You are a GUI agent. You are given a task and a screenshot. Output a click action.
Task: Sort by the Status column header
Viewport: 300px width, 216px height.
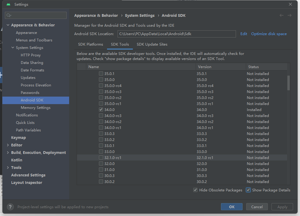click(266, 67)
